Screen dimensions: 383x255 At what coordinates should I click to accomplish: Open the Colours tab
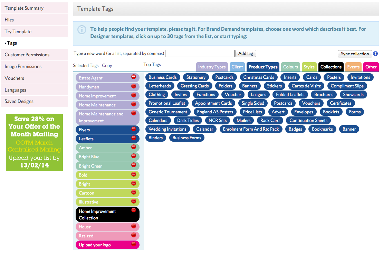(290, 67)
